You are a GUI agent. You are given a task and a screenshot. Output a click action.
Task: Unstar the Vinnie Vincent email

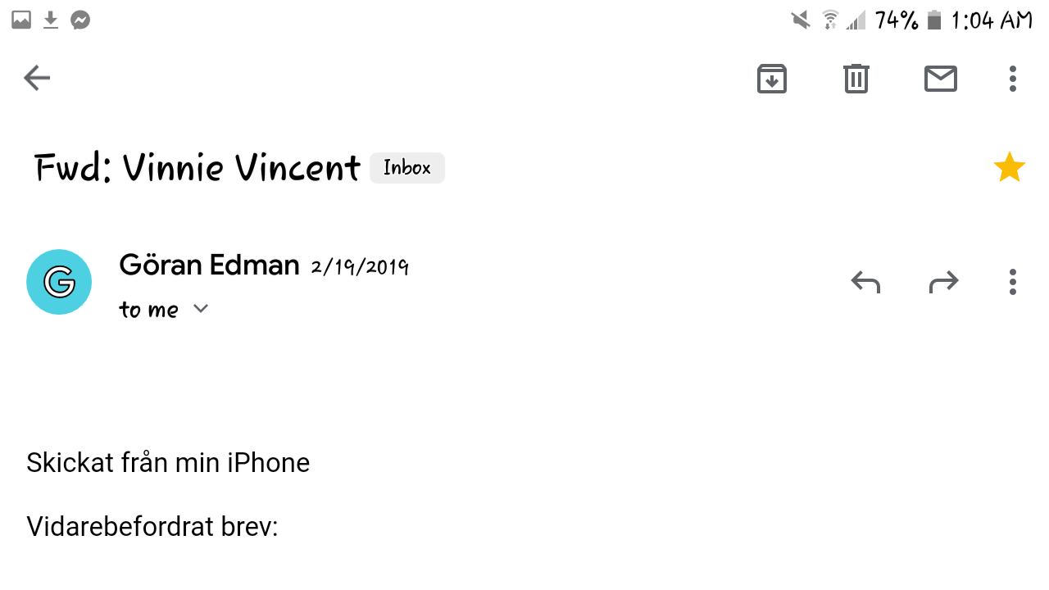[x=1009, y=168]
